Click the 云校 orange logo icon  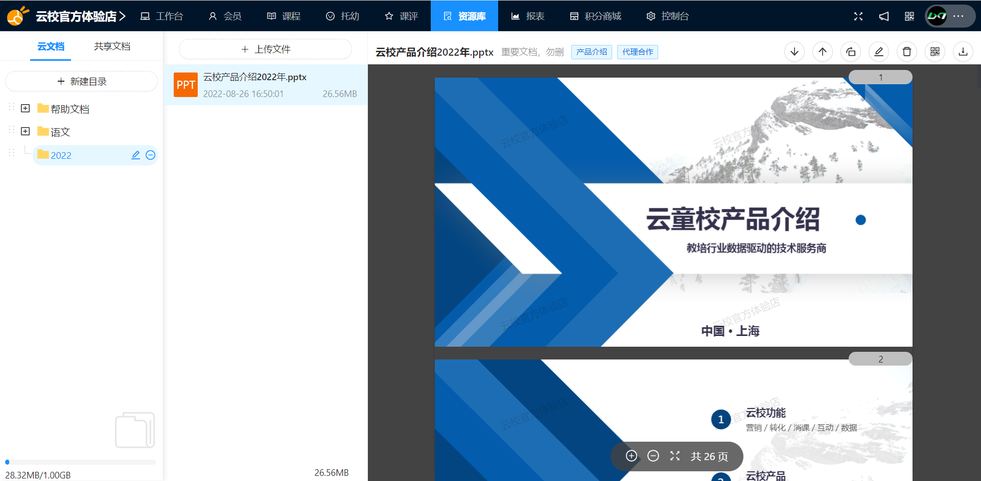coord(17,16)
